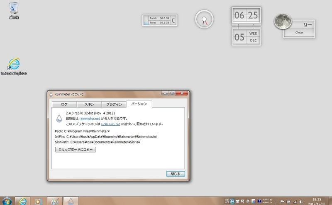
Task: Click the 05 date number in the calendar gadget
Action: (239, 37)
